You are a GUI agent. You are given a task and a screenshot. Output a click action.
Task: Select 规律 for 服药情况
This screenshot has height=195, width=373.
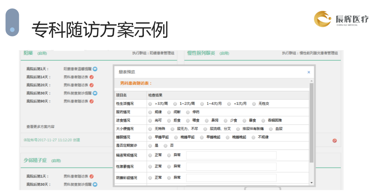tap(150, 112)
